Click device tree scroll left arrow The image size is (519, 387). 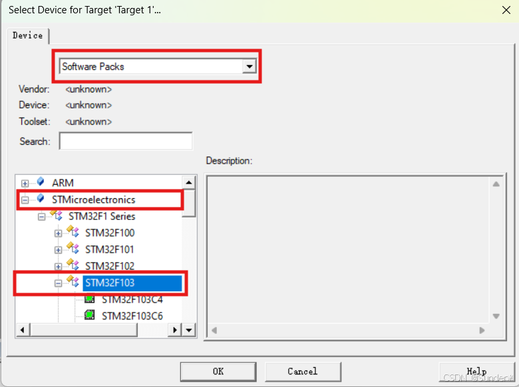[x=23, y=330]
